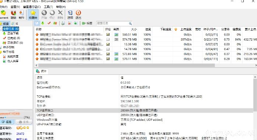Open the 标签 tags button

coord(87,23)
